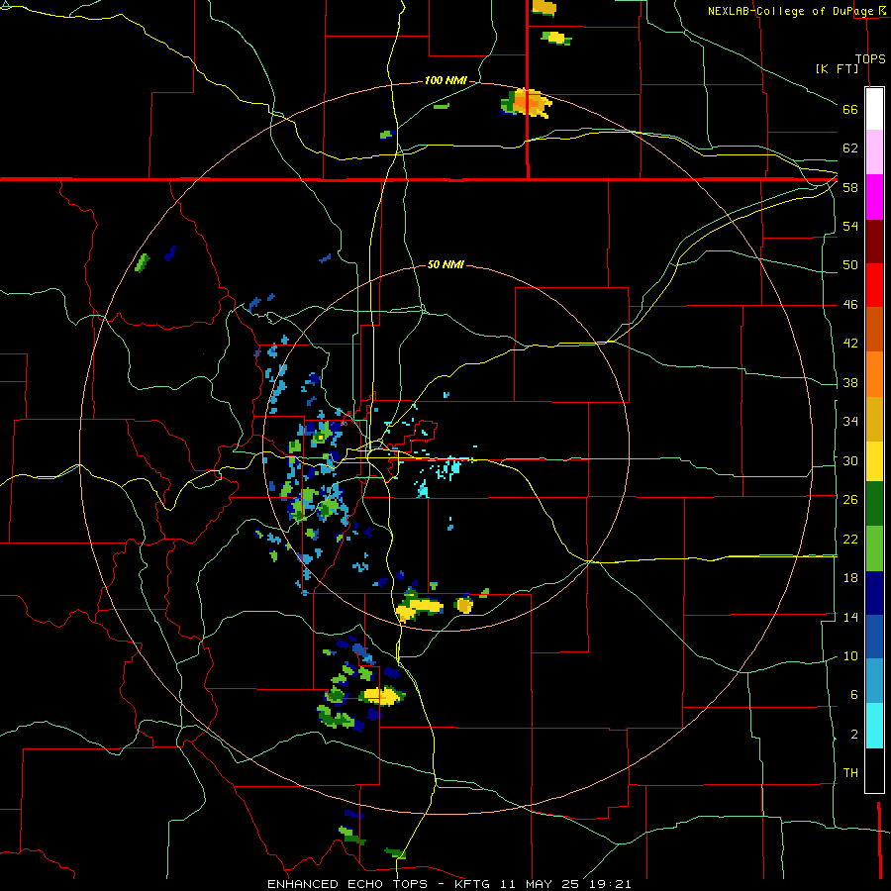Pick the dark green legend swatch
This screenshot has height=891, width=891.
874,504
